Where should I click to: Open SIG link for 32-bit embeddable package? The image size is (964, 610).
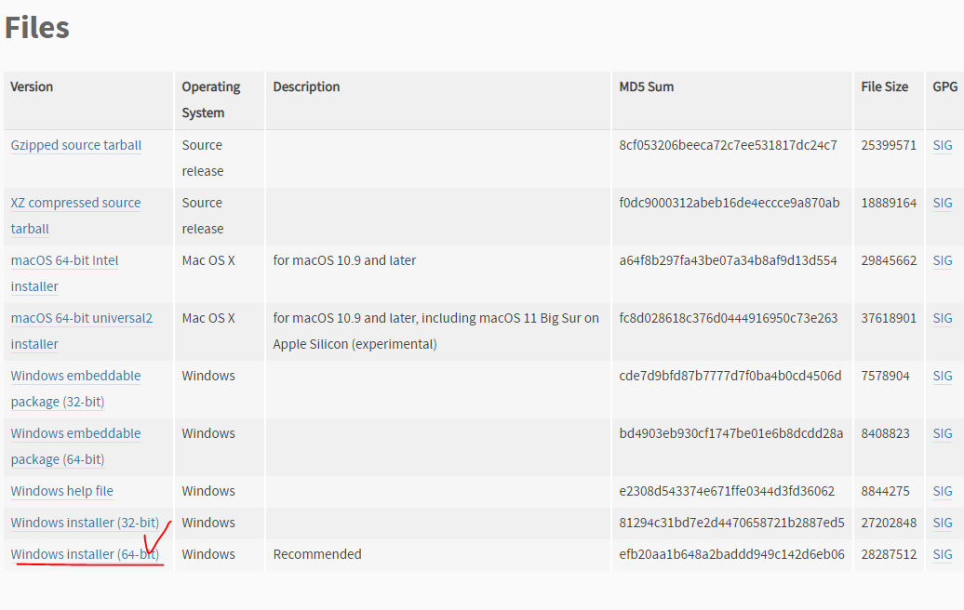pyautogui.click(x=942, y=376)
